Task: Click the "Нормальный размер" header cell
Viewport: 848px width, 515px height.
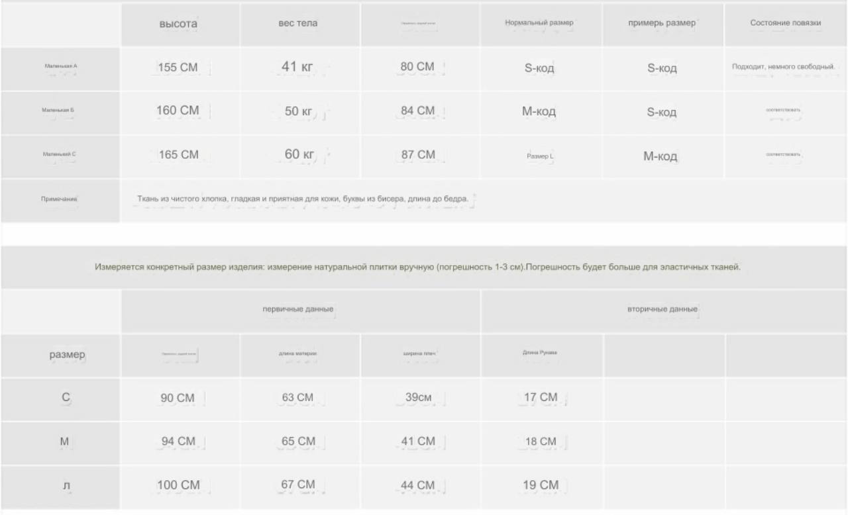Action: coord(539,23)
